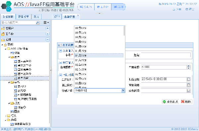Collapse the 表单 folder arrow in tree
Viewport: 199px width, 131px height.
pyautogui.click(x=9, y=57)
